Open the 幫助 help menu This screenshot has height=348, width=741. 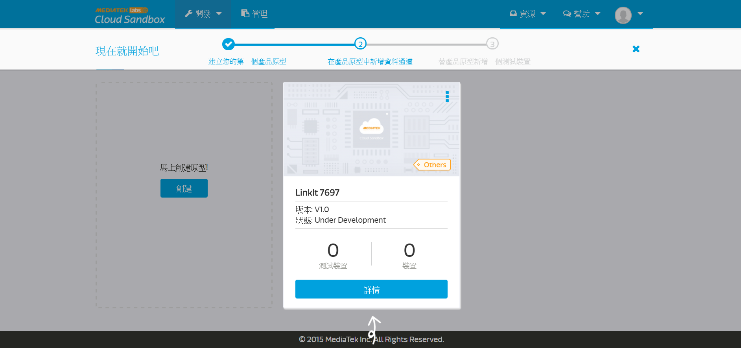coord(581,14)
